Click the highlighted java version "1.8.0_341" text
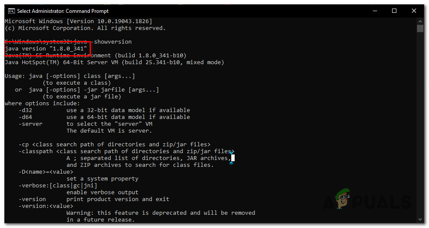The height and width of the screenshot is (228, 429). coord(46,49)
